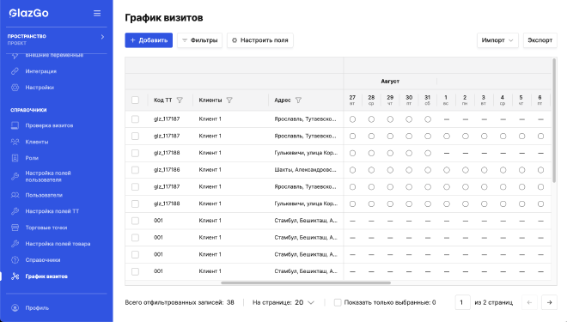567x322 pixels.
Task: Click Всего отфильтрованных записей: 38 text
Action: click(x=180, y=302)
